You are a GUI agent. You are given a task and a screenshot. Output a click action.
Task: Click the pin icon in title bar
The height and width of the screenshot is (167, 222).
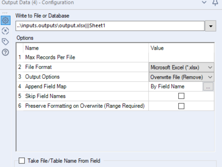(x=215, y=2)
